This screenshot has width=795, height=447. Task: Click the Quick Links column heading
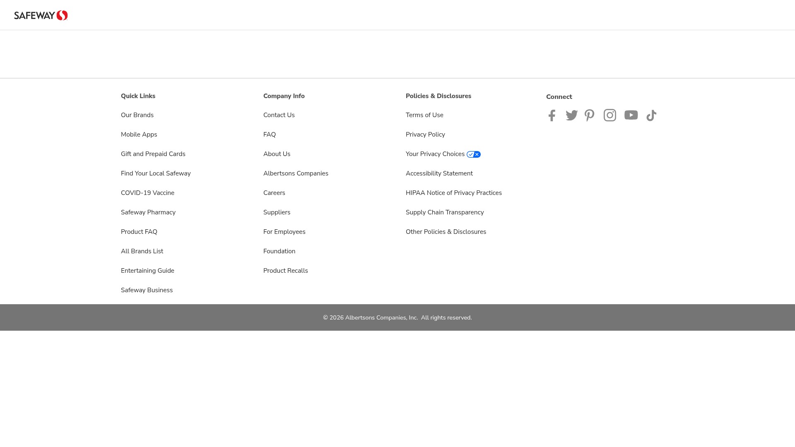coord(138,96)
